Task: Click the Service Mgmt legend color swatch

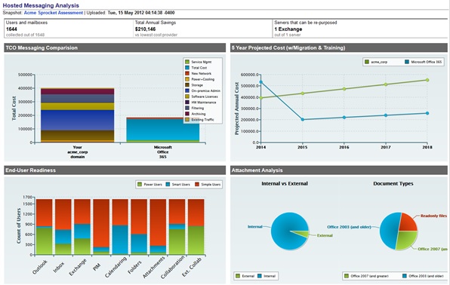Action: (187, 62)
